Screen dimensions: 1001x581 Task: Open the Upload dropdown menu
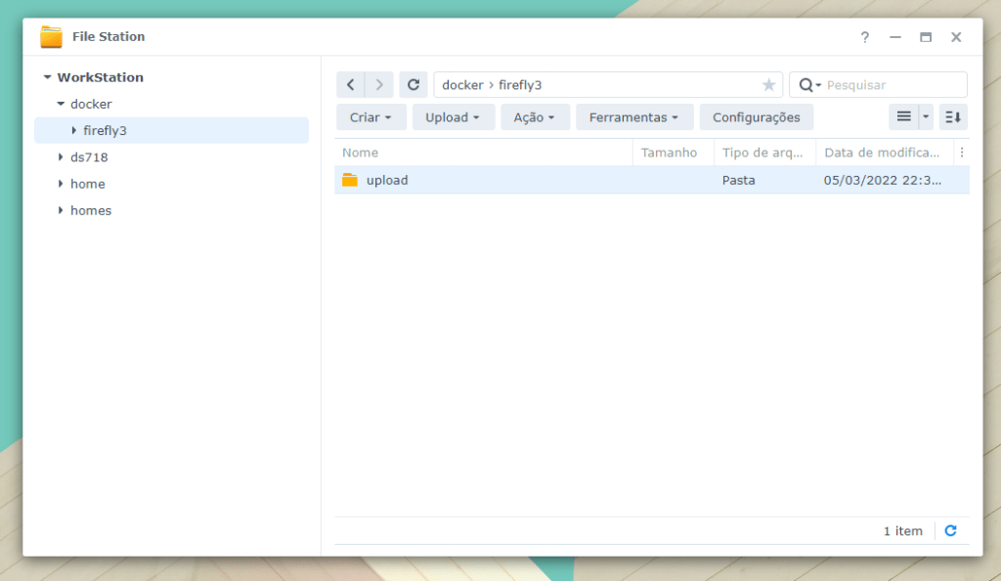(453, 117)
